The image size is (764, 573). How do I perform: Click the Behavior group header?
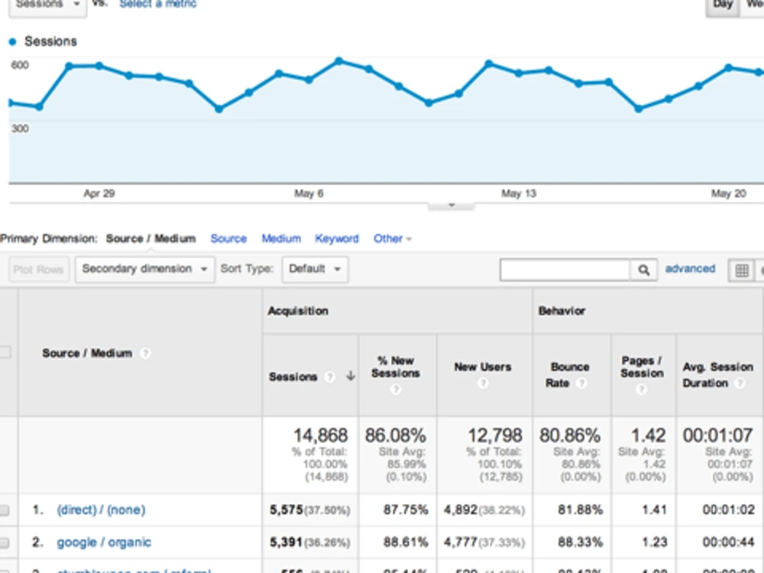562,311
